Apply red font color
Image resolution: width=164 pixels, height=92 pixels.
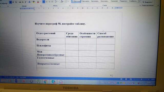pyautogui.click(x=38, y=2)
